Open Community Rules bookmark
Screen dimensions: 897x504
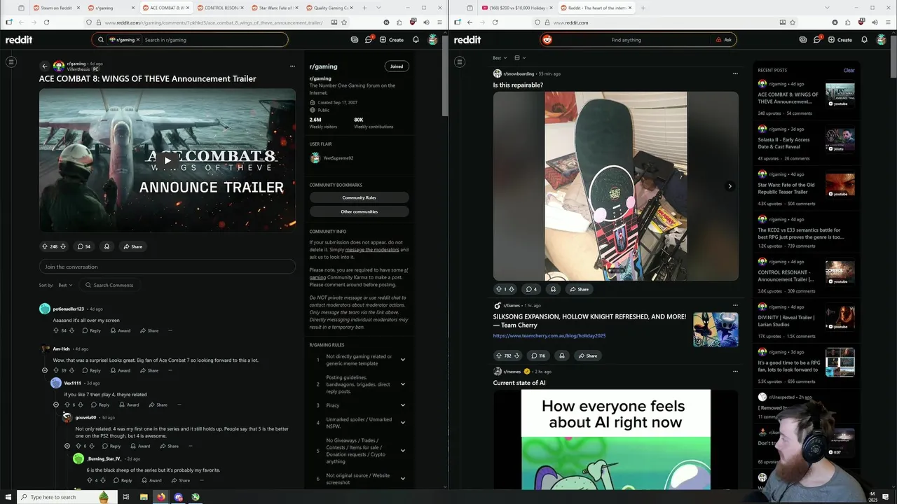tap(359, 197)
